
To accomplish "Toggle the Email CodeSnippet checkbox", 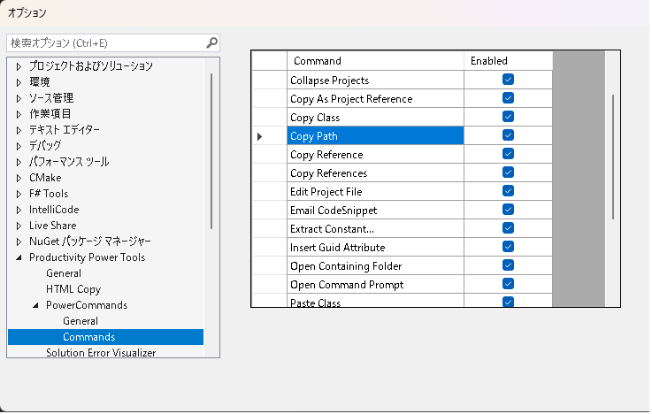I will pos(508,210).
